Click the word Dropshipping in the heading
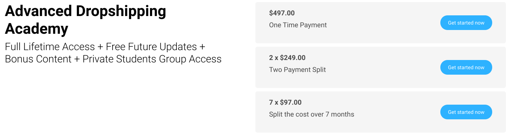 (x=121, y=12)
